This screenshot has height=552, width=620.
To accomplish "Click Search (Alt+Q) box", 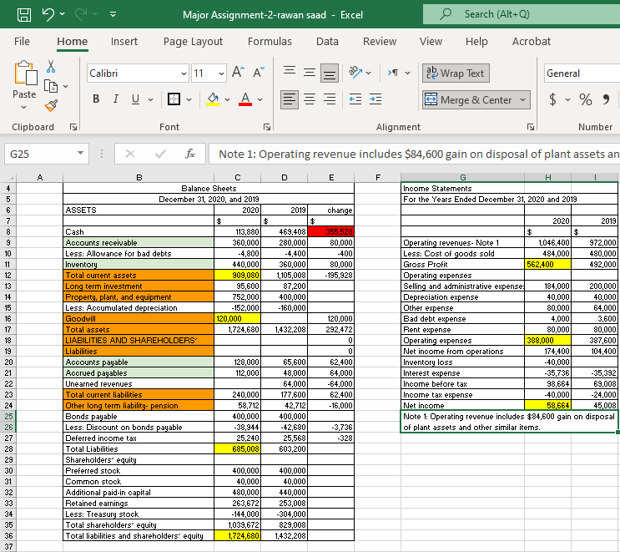I will pos(522,14).
